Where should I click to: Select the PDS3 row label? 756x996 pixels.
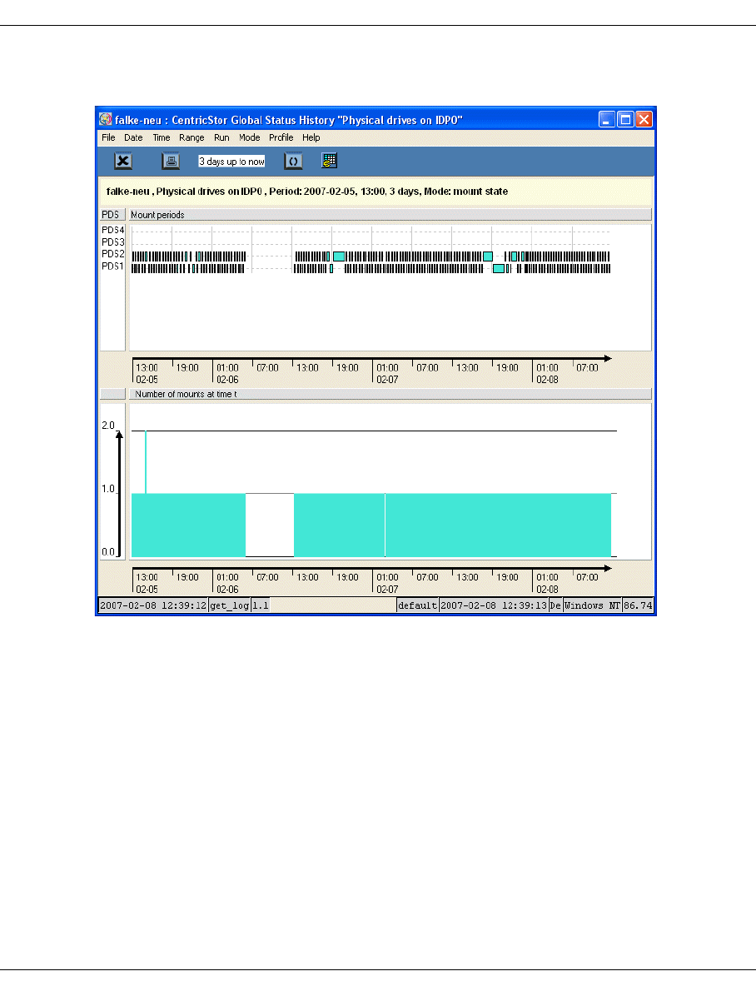click(x=113, y=242)
